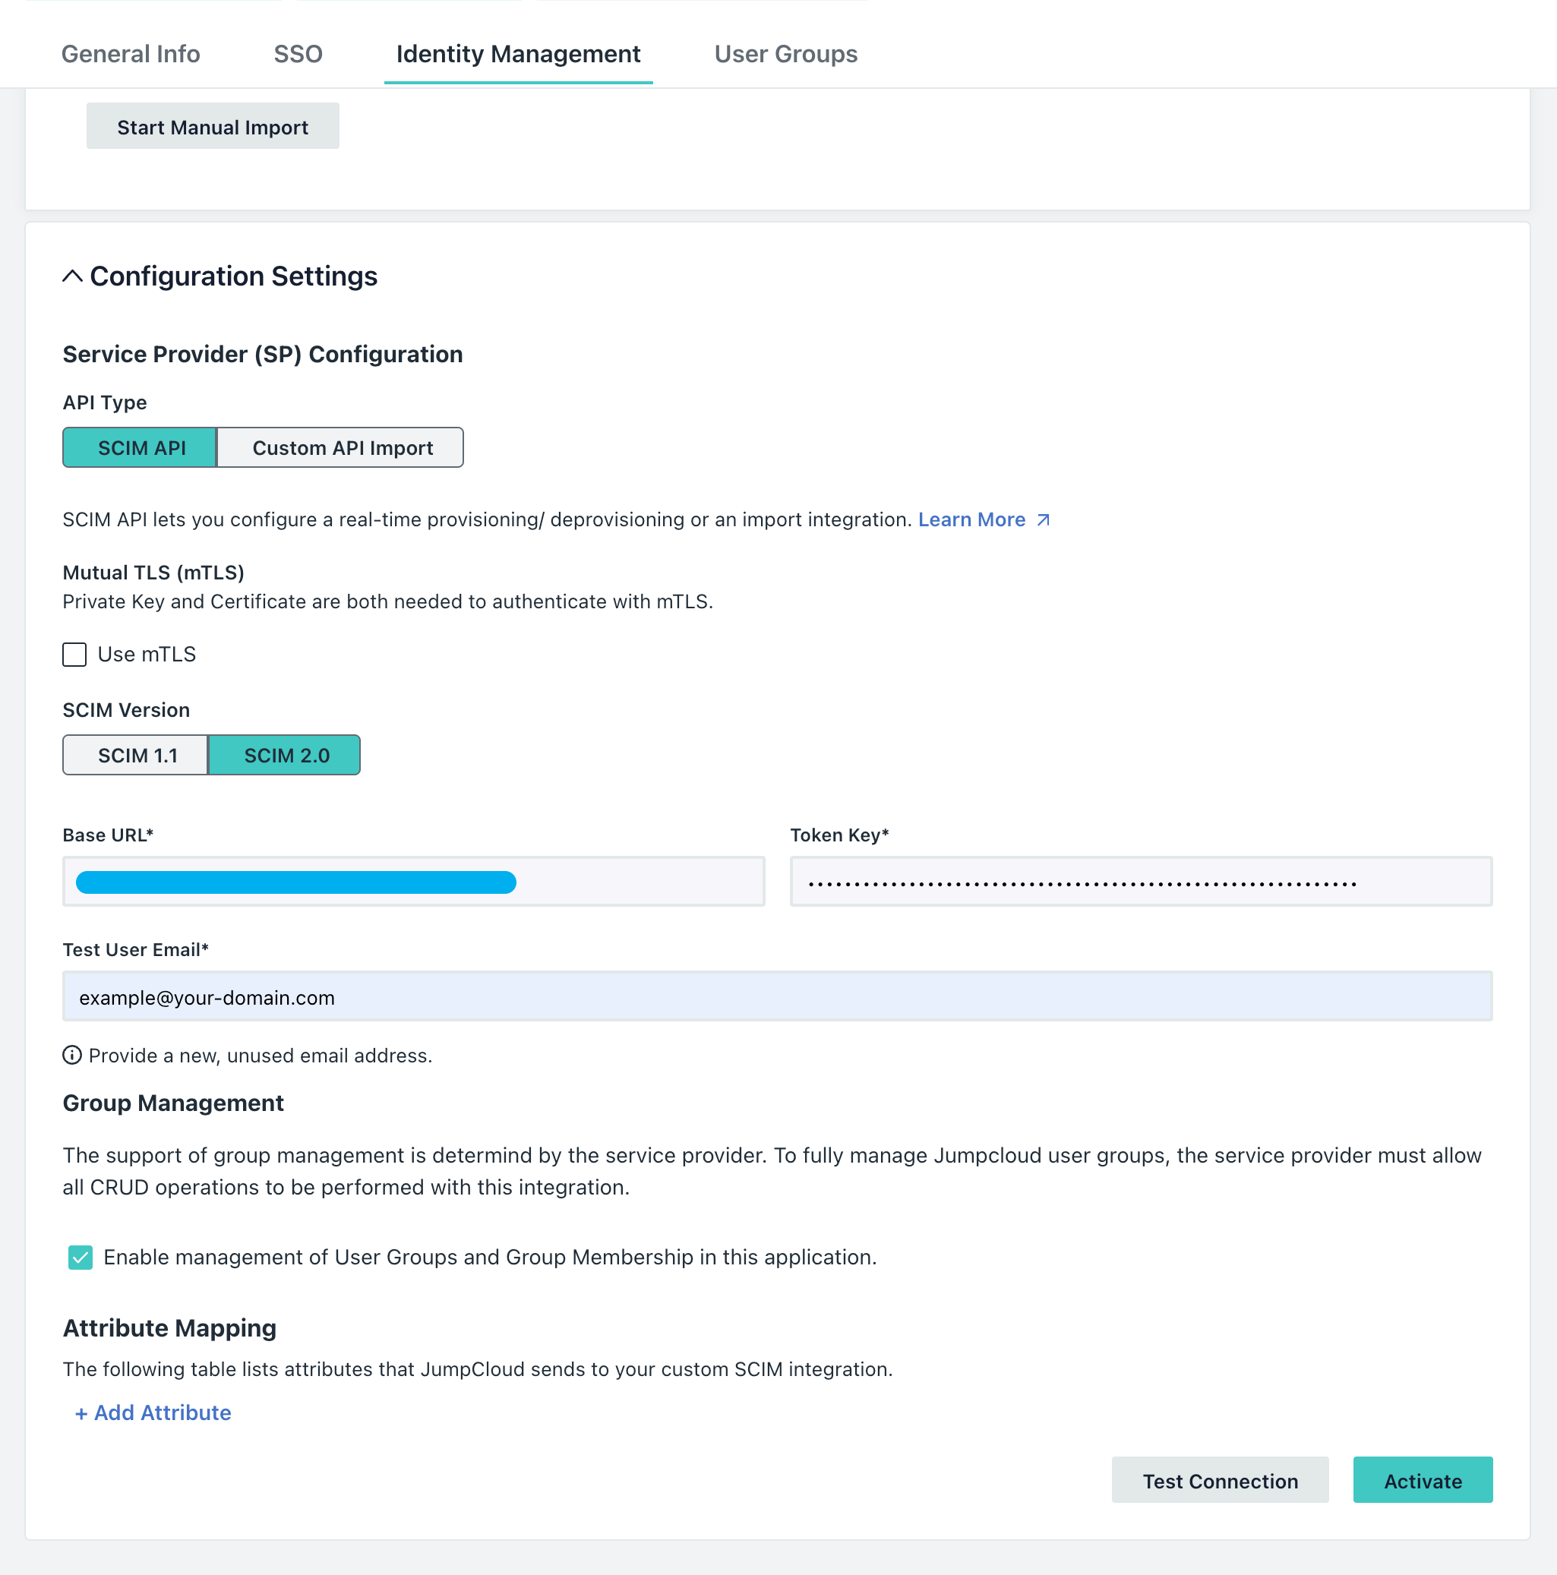Select the Custom API Import option

341,447
